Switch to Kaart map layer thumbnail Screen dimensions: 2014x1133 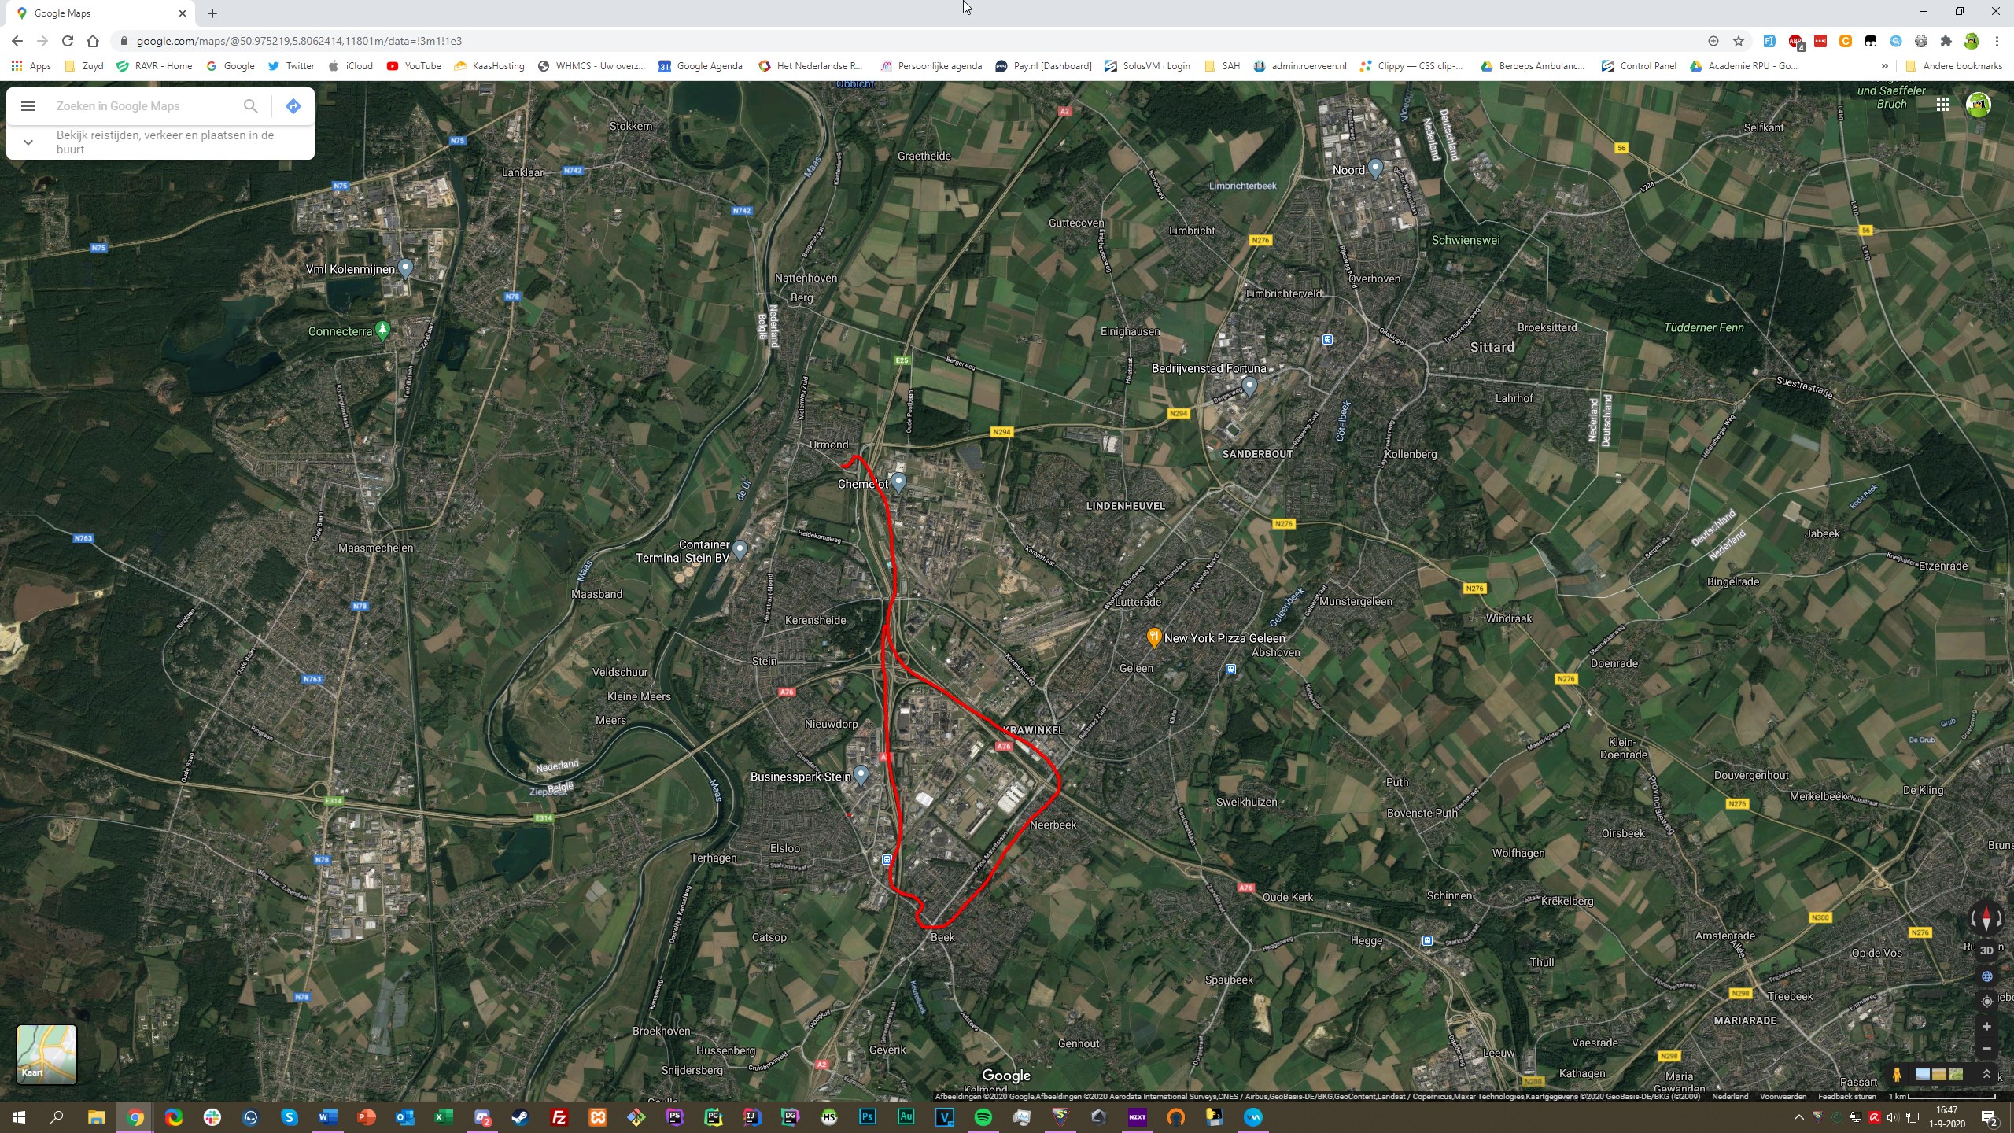[46, 1054]
